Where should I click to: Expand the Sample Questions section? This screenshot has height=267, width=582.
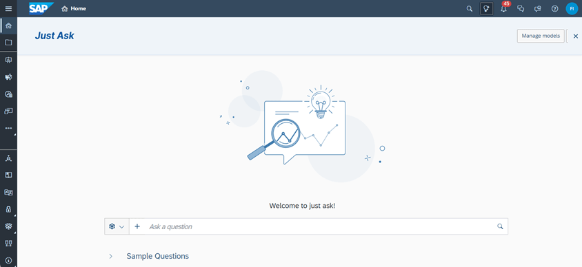(110, 256)
